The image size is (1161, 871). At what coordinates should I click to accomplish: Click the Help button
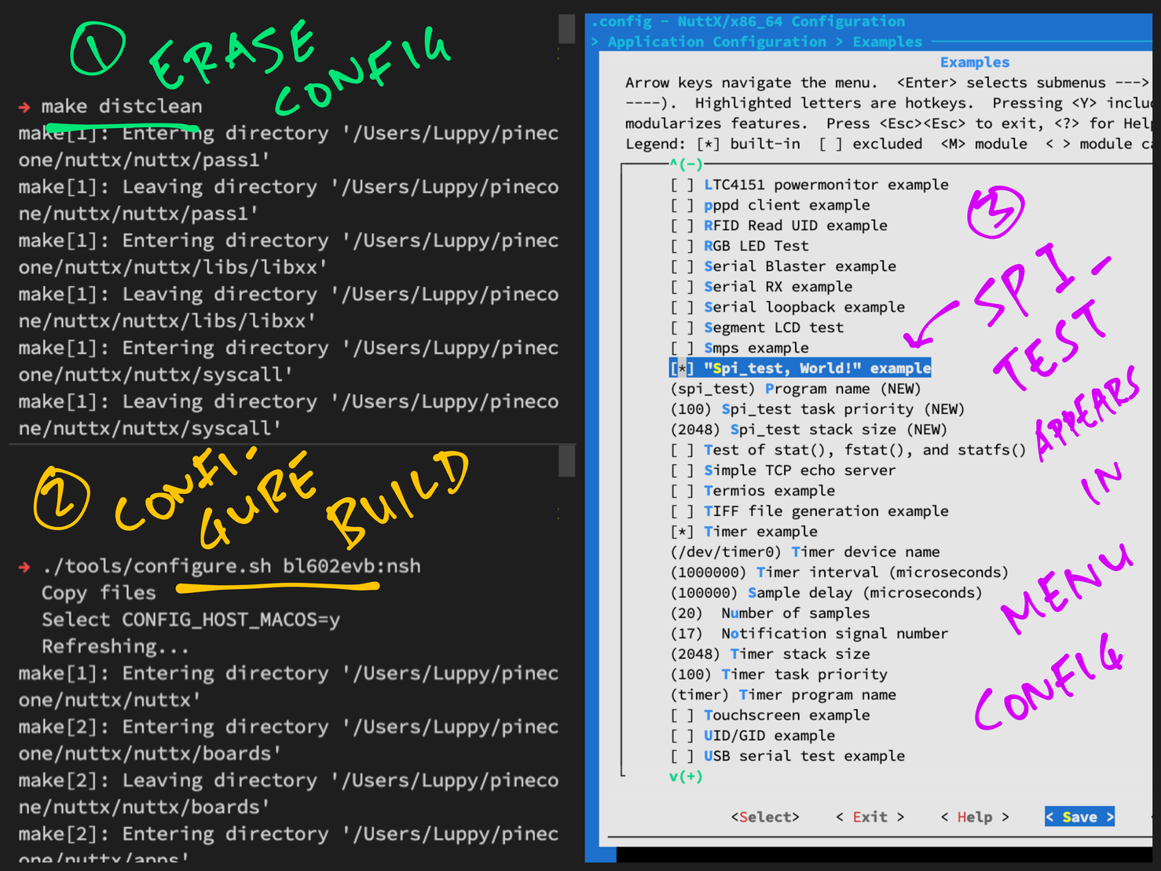974,818
